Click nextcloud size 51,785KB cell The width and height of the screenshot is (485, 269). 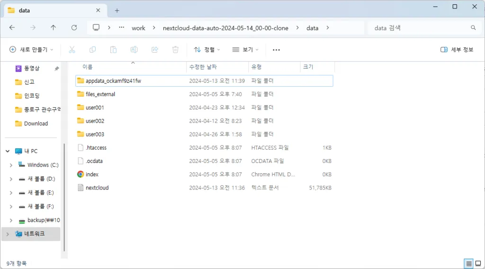[x=320, y=188]
